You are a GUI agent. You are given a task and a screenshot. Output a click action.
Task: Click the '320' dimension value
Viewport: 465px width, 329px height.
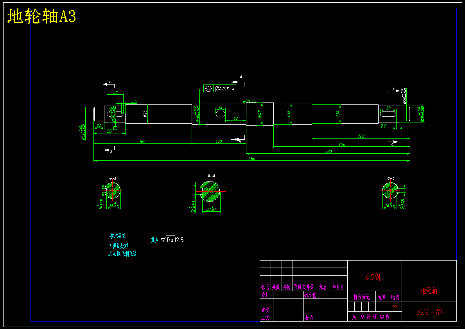coord(328,151)
